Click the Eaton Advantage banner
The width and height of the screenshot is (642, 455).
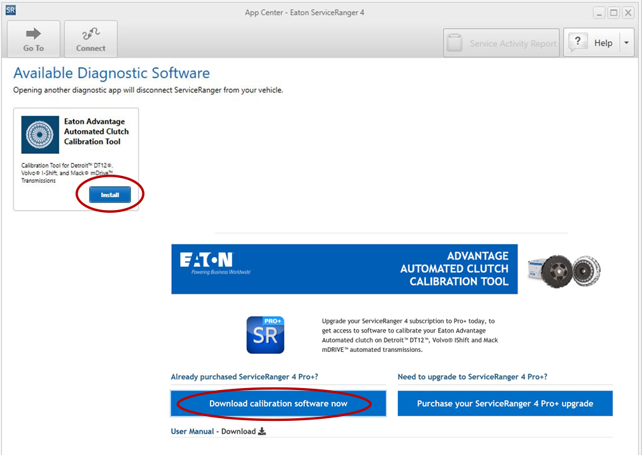pyautogui.click(x=344, y=269)
